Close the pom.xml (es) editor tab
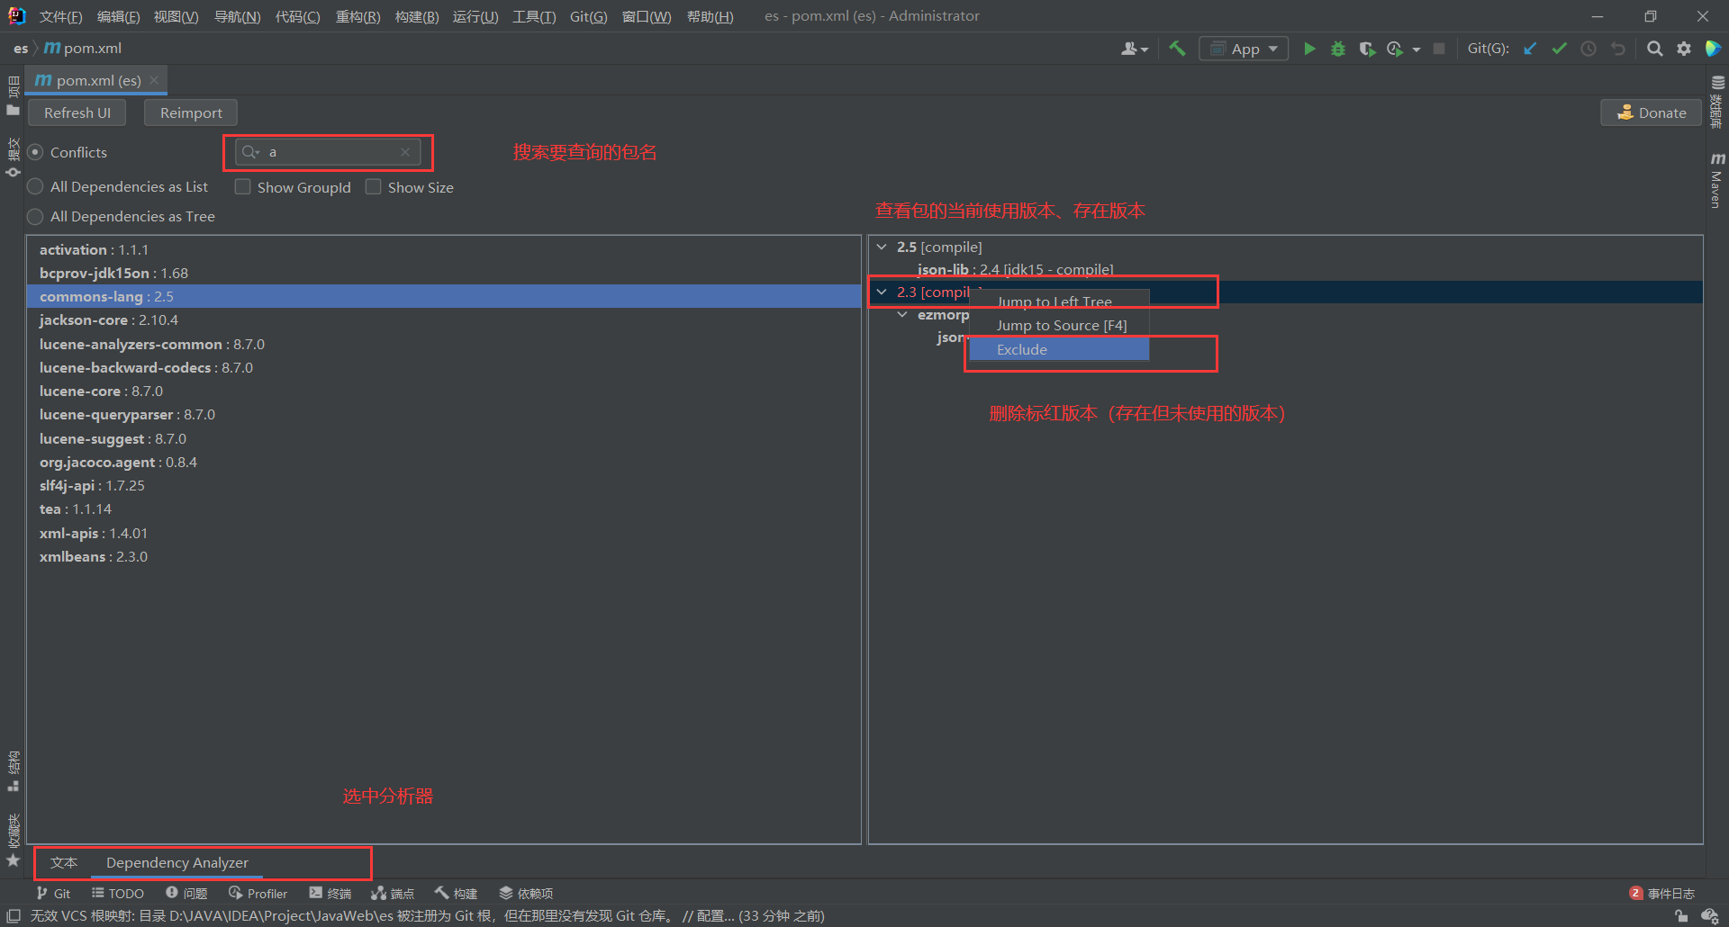 [x=154, y=80]
